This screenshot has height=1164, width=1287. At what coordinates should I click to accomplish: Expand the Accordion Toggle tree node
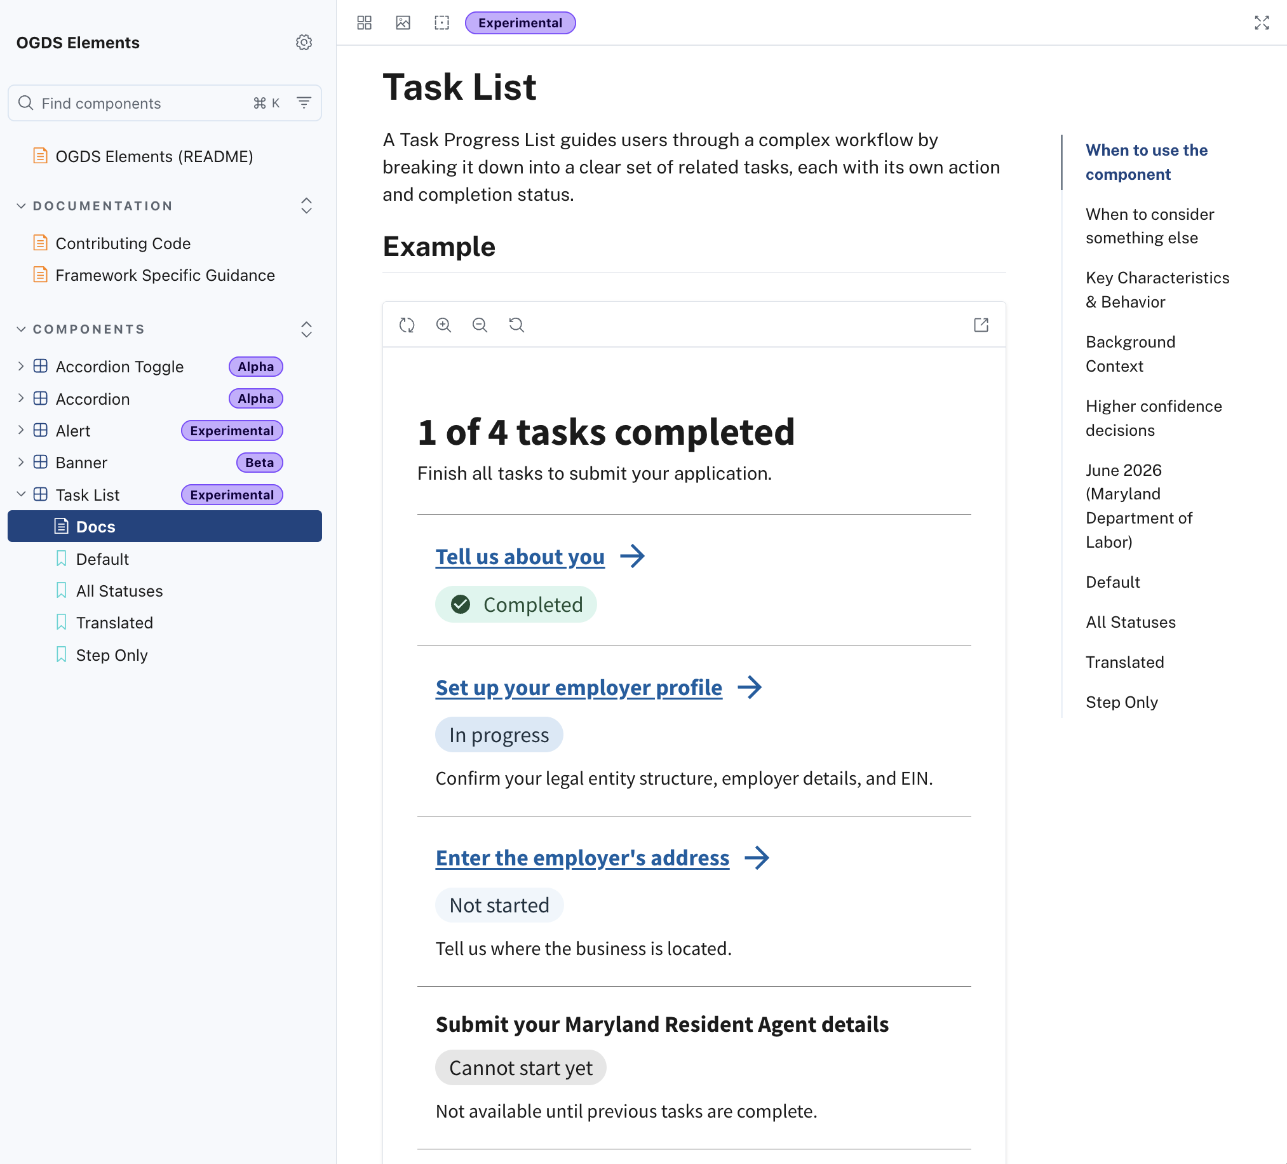pyautogui.click(x=21, y=366)
